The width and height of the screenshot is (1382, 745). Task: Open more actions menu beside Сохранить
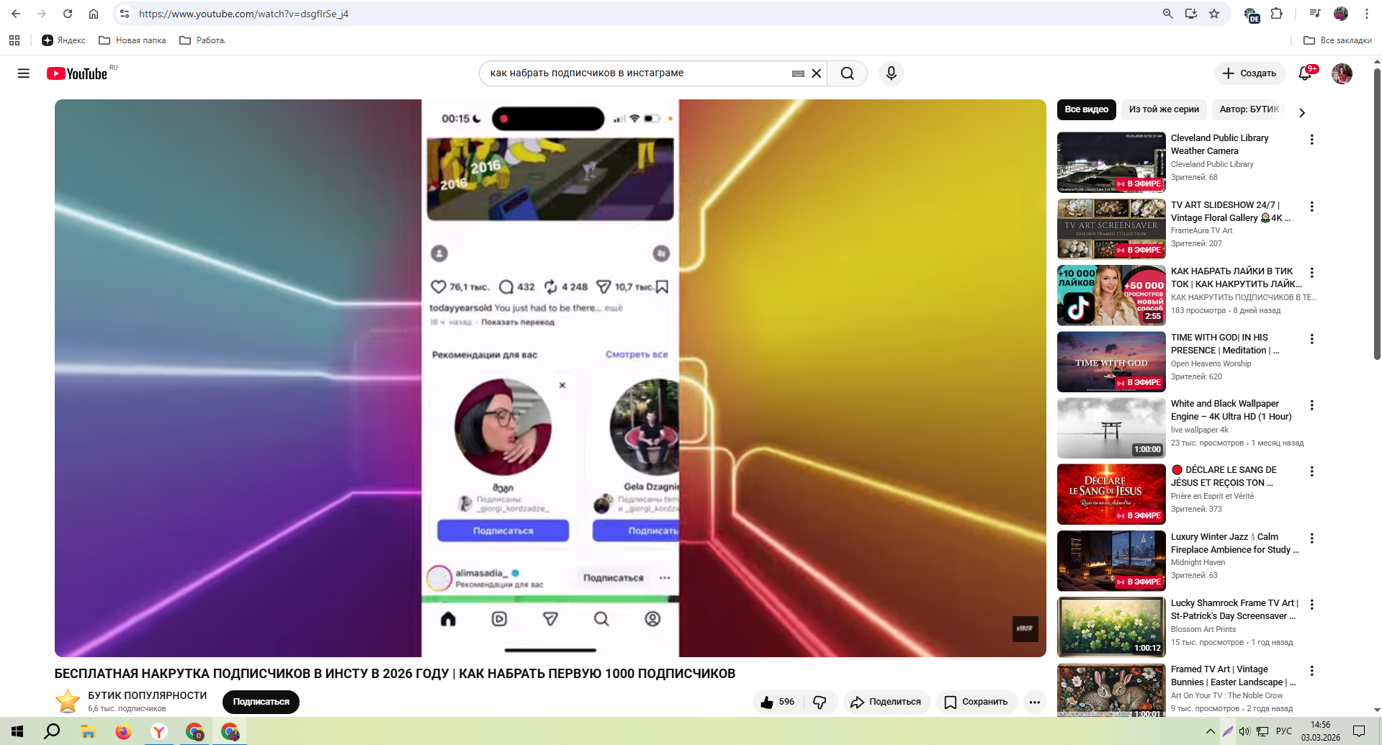tap(1035, 702)
